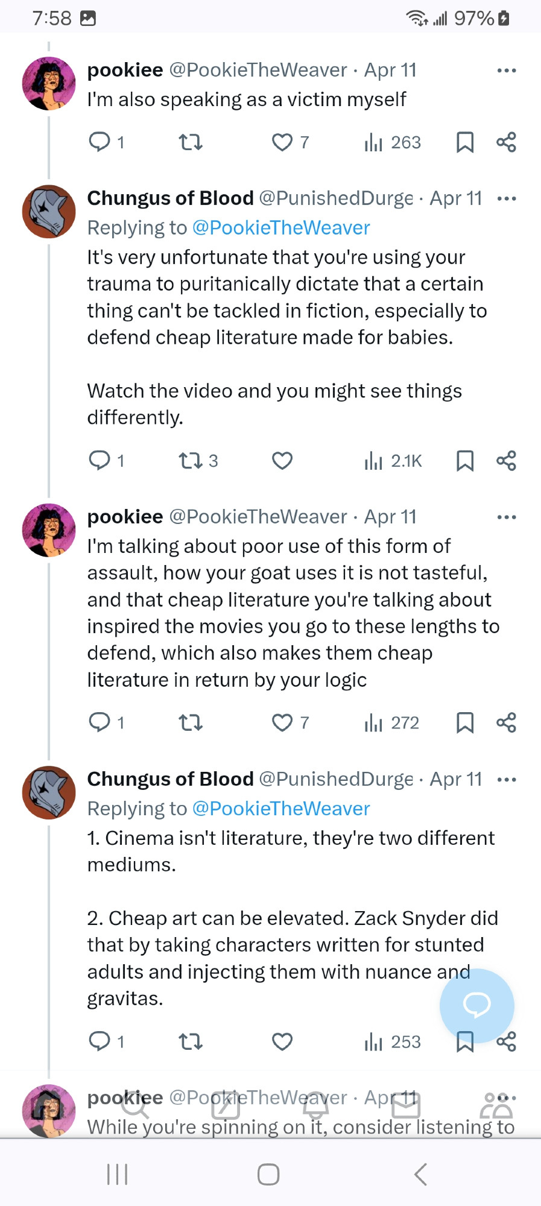The height and width of the screenshot is (1206, 541).
Task: Open Chungus of Blood's profile picture on the first reply
Action: [49, 212]
